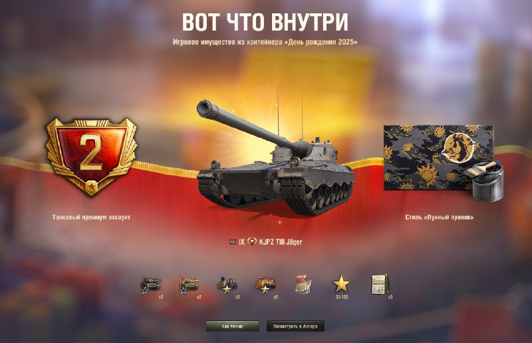This screenshot has width=532, height=343.
Task: Click the golden crew reward icon marked x2
Action: coord(265,285)
